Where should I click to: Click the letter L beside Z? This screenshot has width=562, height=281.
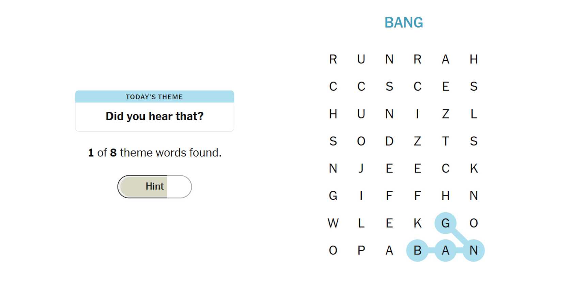(473, 114)
